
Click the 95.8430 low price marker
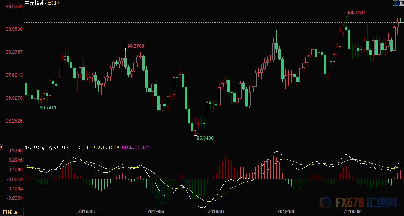(x=205, y=138)
